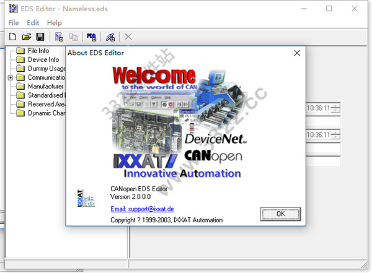Click the grayed-out copy toolbar icon
This screenshot has width=372, height=273.
[73, 37]
